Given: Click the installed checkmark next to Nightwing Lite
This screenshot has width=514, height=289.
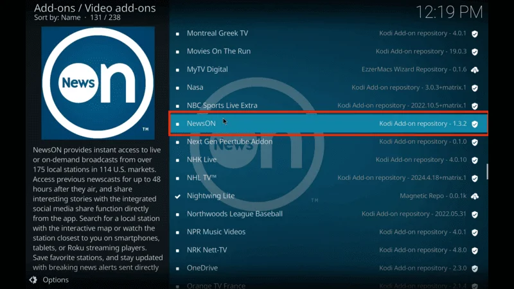Looking at the screenshot, I should pyautogui.click(x=178, y=196).
